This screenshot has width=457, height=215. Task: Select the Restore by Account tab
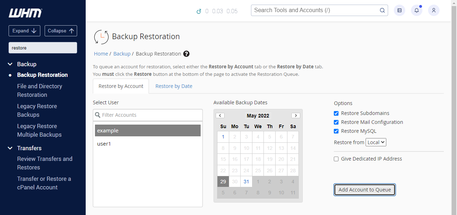121,86
